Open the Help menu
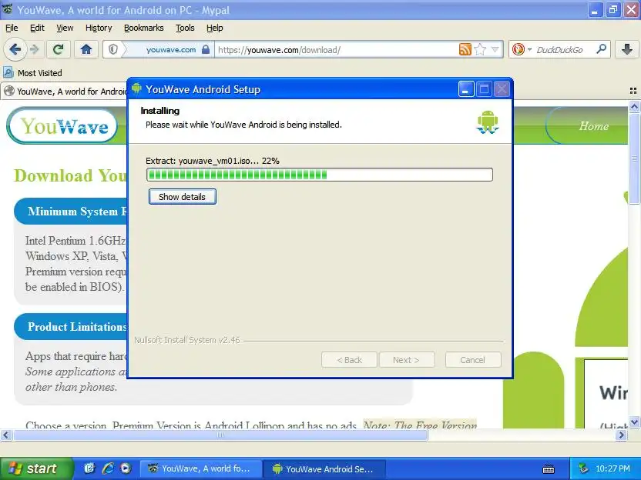Viewport: 641px width, 480px height. click(215, 28)
